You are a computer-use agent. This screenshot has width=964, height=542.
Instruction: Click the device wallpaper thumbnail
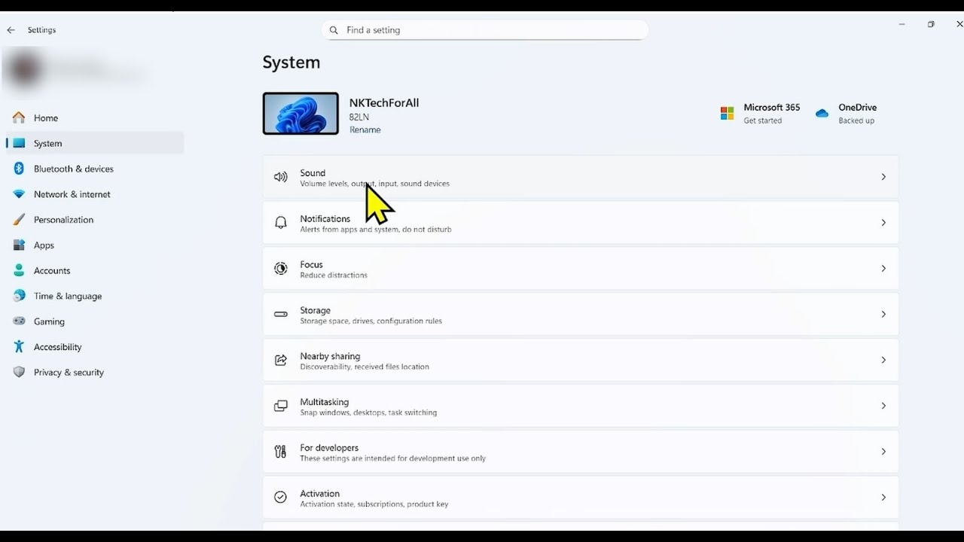[x=300, y=114]
